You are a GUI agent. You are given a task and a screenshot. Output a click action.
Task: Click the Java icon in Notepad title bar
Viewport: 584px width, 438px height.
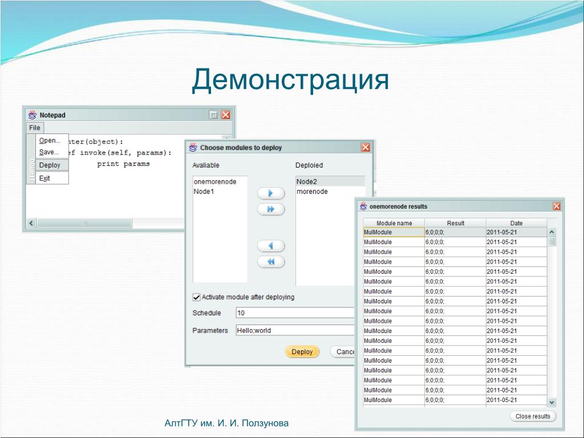tap(33, 115)
